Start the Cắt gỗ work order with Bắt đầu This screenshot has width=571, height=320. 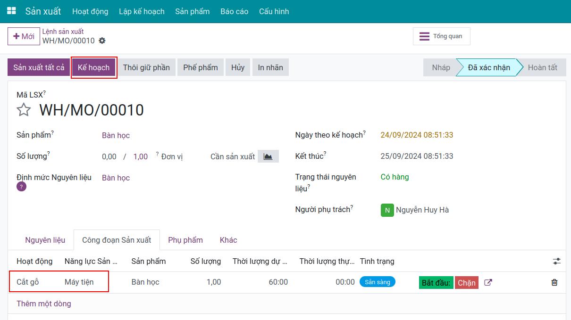[x=436, y=283]
